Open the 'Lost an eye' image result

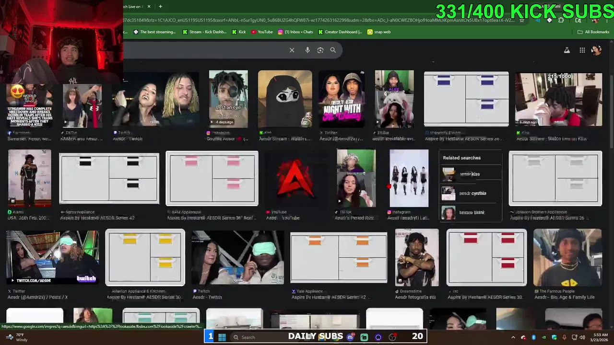(228, 99)
